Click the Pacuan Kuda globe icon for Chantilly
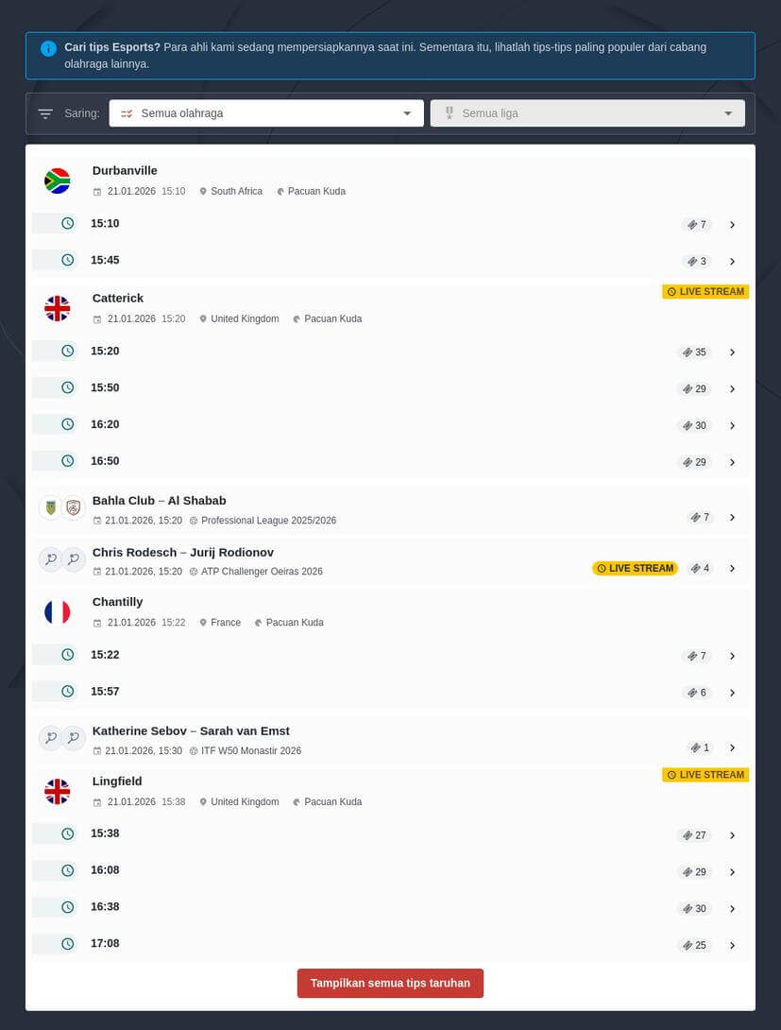781x1030 pixels. [258, 622]
